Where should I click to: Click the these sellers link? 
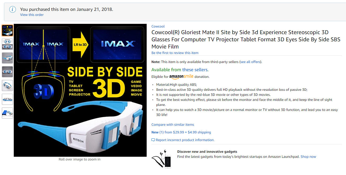click(195, 70)
